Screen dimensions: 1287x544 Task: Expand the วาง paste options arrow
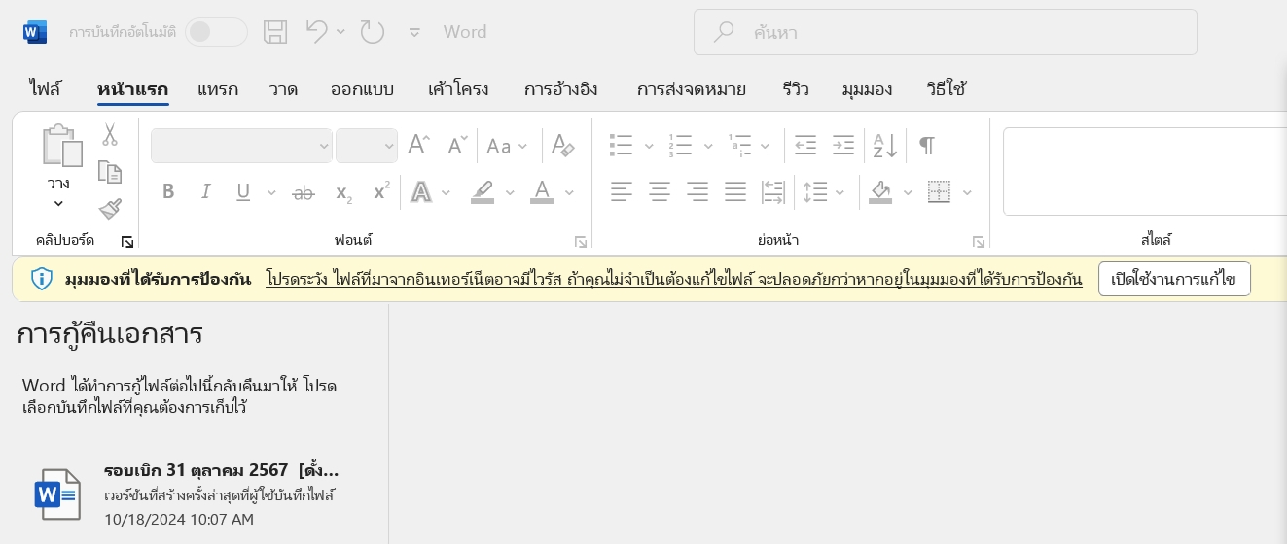[x=58, y=203]
